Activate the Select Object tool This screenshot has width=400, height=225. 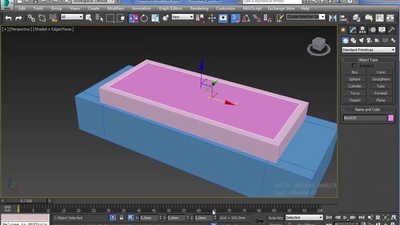(89, 18)
